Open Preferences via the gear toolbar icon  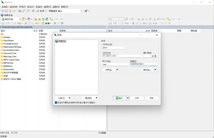(x=33, y=11)
